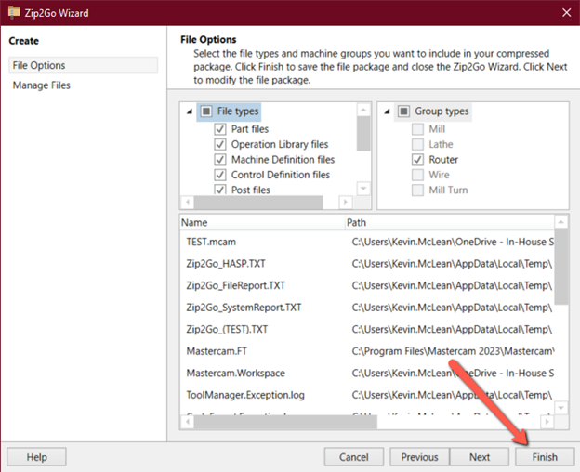This screenshot has height=472, width=580.
Task: Advance with the Next button
Action: coord(480,457)
